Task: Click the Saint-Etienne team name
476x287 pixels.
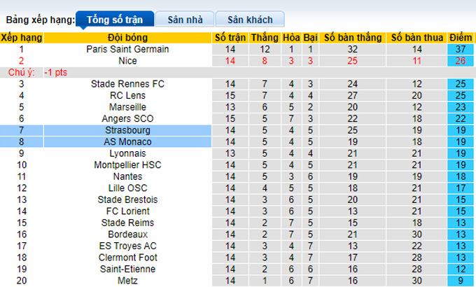Action: click(x=128, y=269)
